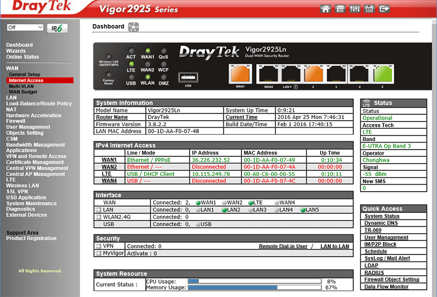437x297 pixels.
Task: Open System Status in Quick Access
Action: click(382, 216)
